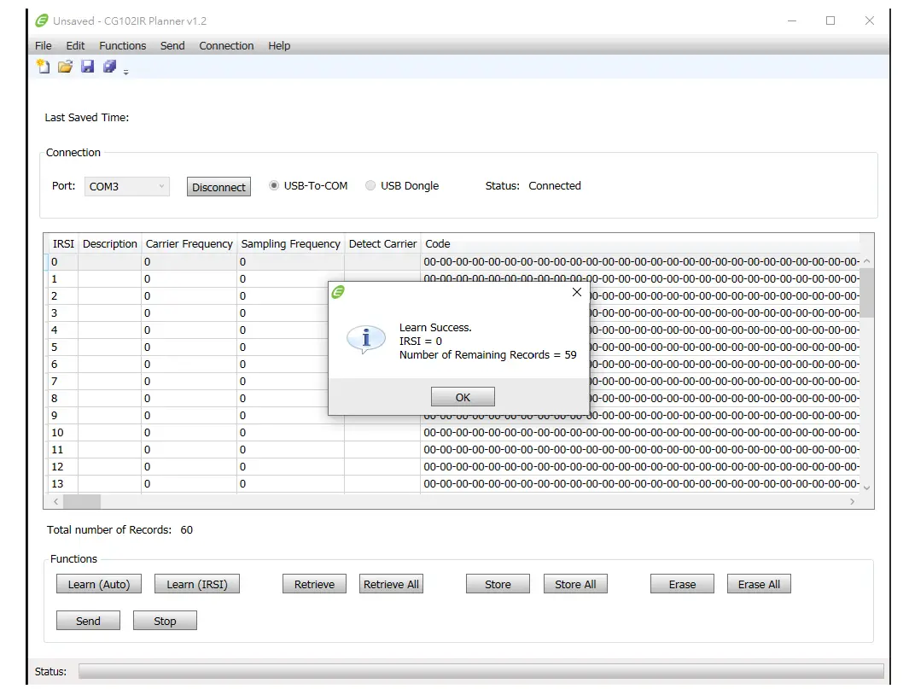Confirm the dialog with OK
Viewport: 909px width, 689px height.
[x=463, y=397]
